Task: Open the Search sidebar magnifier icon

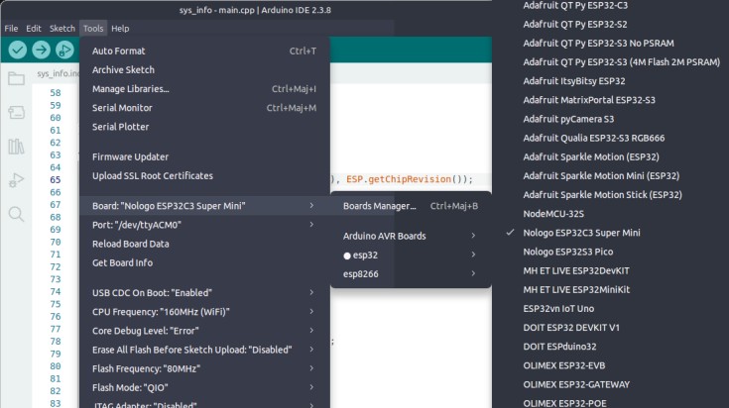Action: 16,214
